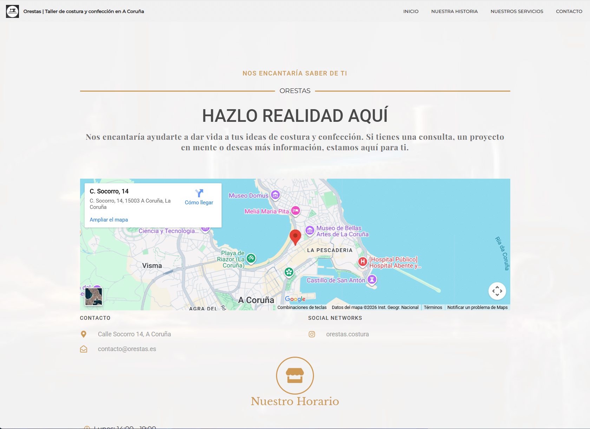Click the Ampliar el mapa link

[x=109, y=220]
